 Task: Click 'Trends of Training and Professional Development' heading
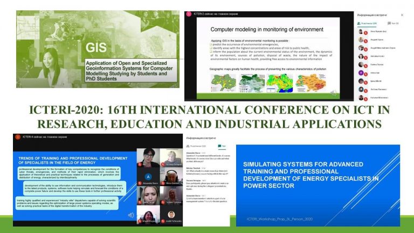[73, 160]
